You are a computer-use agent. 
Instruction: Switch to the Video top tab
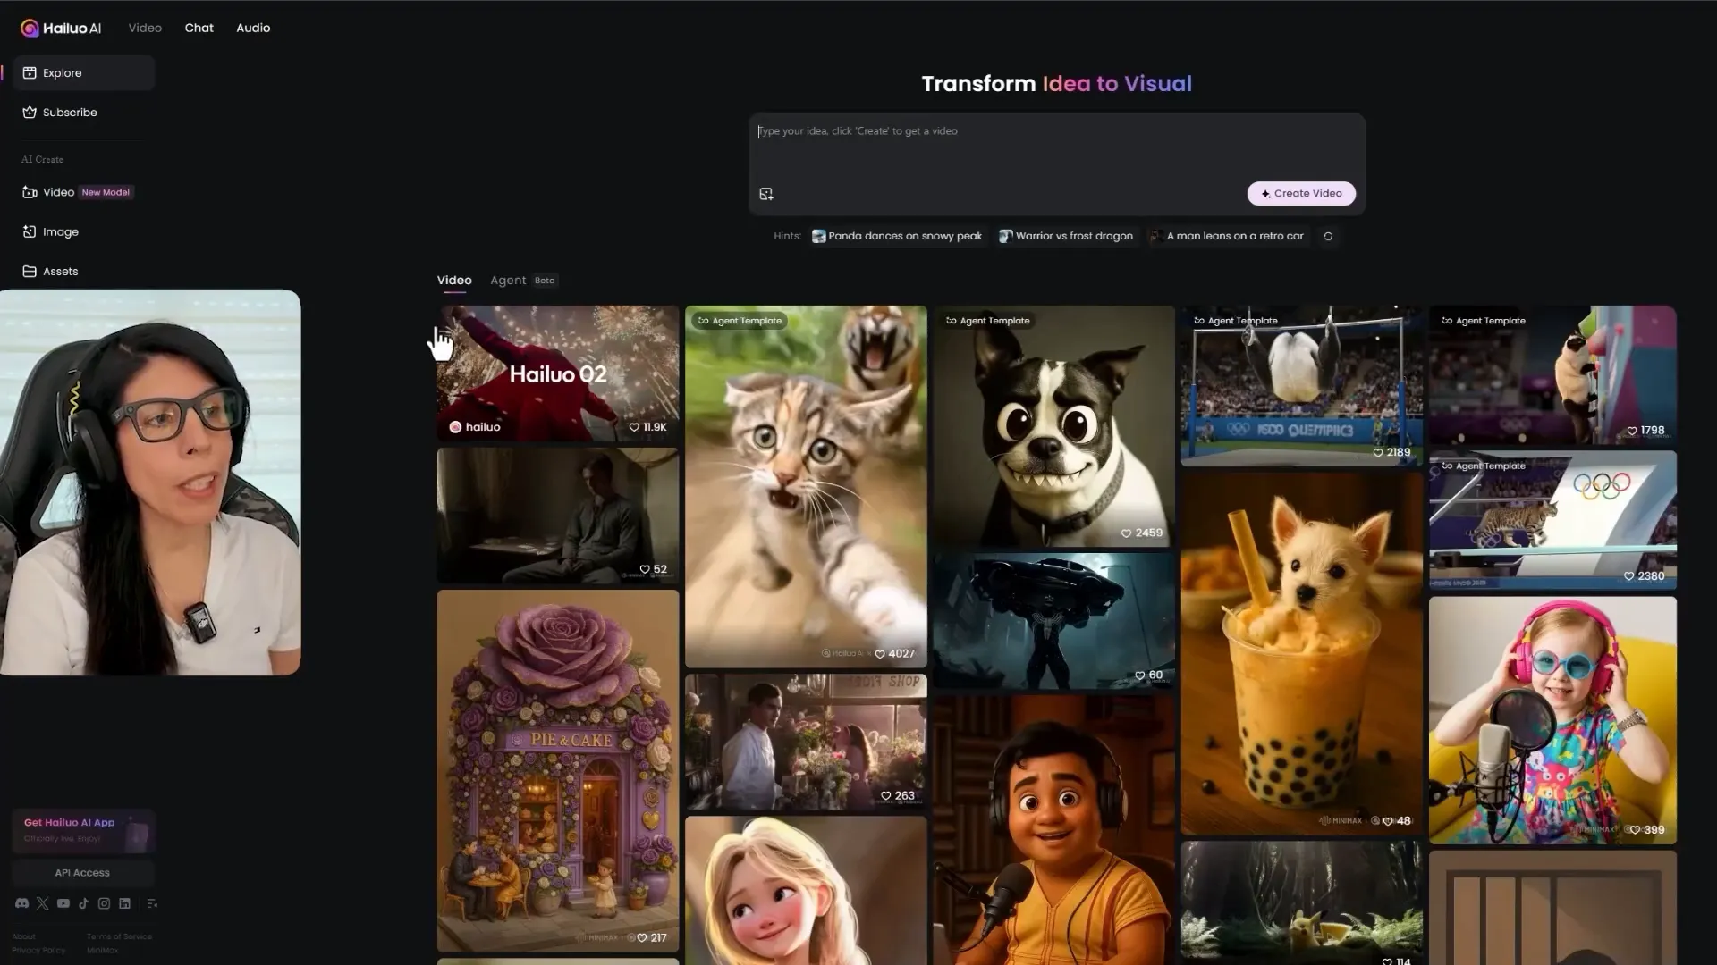click(x=145, y=28)
